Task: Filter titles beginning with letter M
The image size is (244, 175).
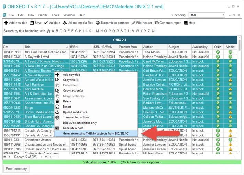Action: [97, 31]
